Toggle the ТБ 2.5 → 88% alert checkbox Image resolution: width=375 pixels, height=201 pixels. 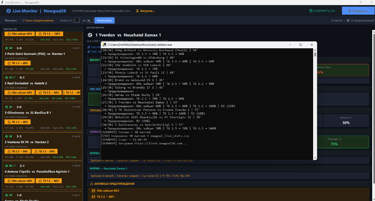click(x=93, y=197)
